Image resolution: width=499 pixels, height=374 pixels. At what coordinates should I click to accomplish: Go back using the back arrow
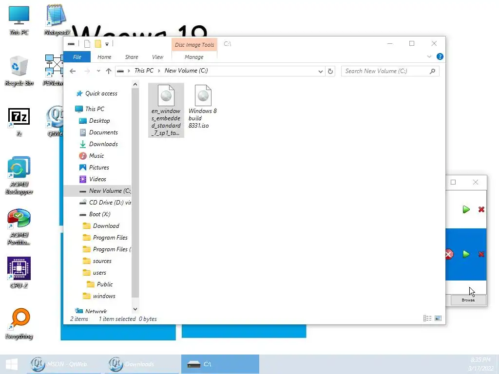(x=73, y=71)
